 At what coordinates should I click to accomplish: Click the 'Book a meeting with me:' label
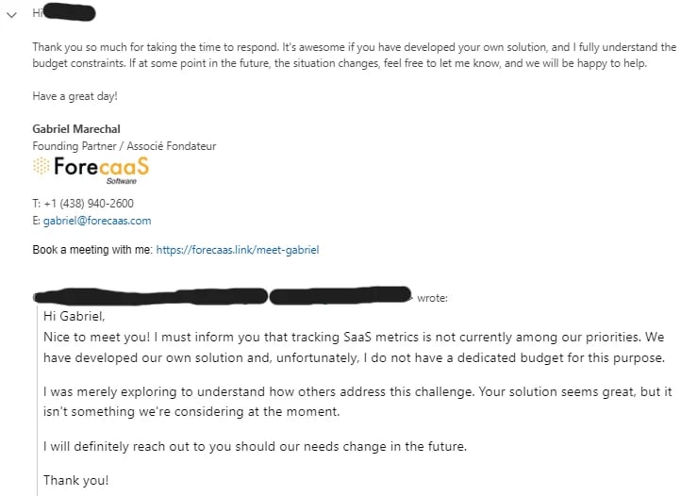tap(91, 250)
